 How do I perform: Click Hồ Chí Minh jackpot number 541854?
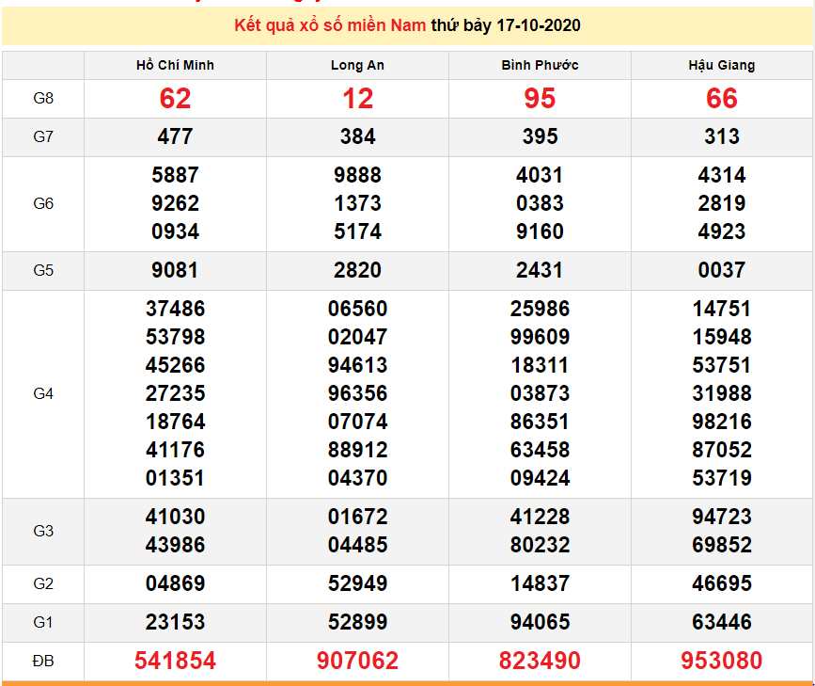[x=175, y=661]
